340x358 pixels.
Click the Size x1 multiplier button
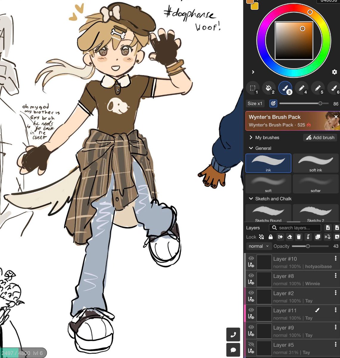[x=255, y=104]
